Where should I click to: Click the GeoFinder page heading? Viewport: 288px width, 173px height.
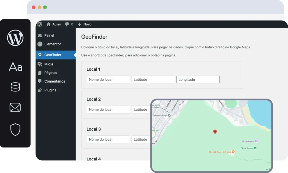point(94,37)
